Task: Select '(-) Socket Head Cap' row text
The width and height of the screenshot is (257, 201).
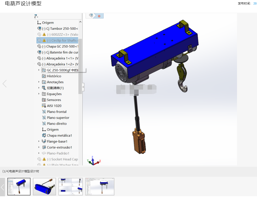Action: pos(62,159)
